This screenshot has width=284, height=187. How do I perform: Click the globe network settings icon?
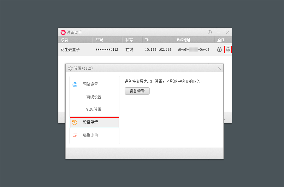click(75, 85)
